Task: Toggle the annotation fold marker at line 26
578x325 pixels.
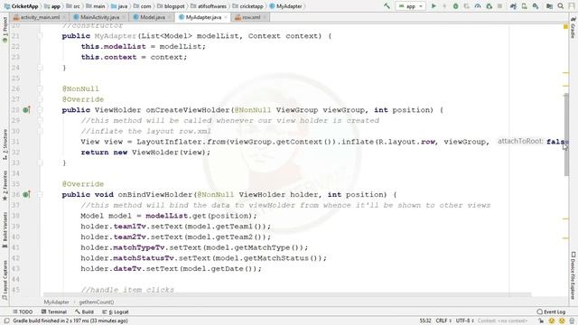Action: click(40, 88)
